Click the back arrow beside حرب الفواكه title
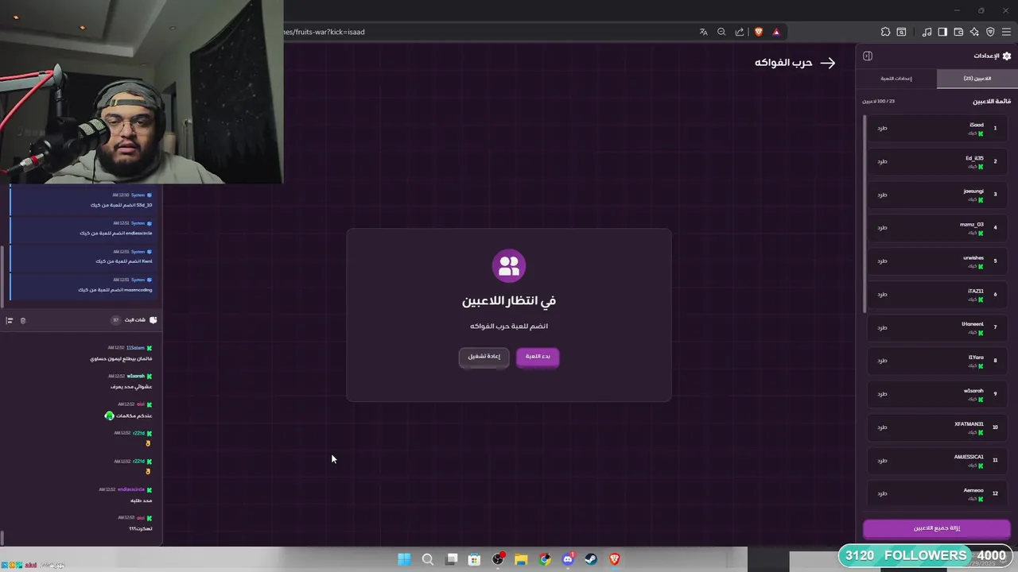 pyautogui.click(x=828, y=63)
